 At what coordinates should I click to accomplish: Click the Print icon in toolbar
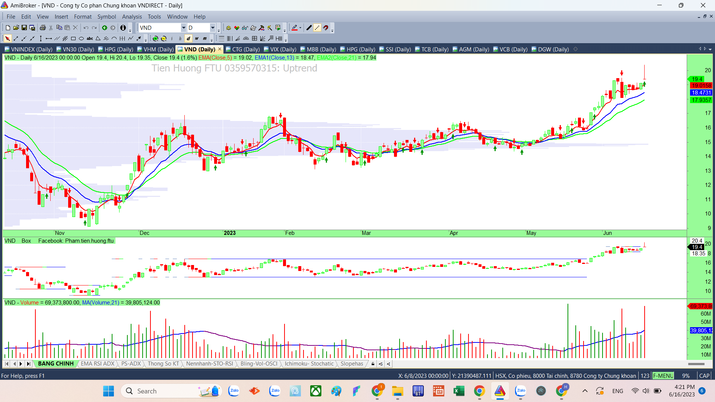(x=42, y=28)
